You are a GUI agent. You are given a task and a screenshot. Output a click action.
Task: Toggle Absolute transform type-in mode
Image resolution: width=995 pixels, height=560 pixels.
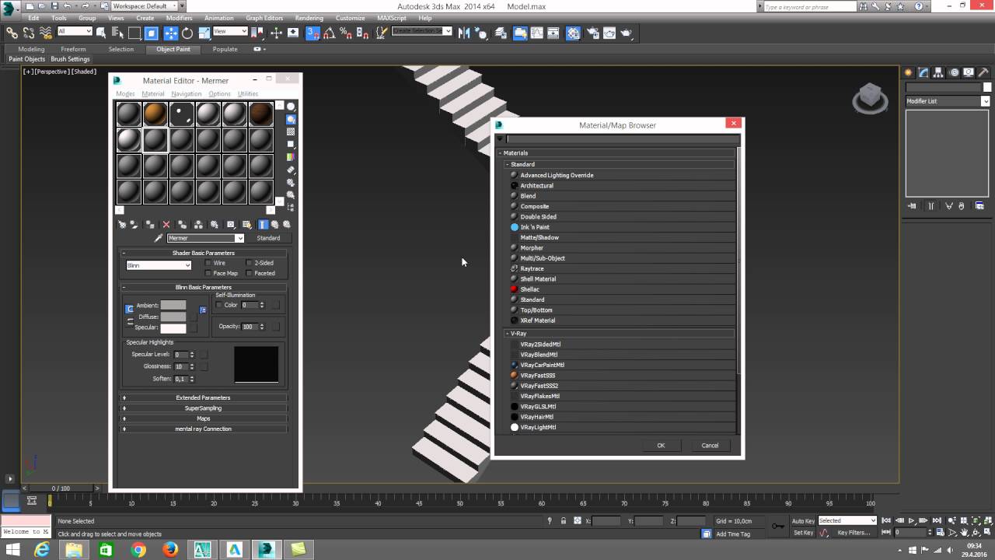(577, 520)
